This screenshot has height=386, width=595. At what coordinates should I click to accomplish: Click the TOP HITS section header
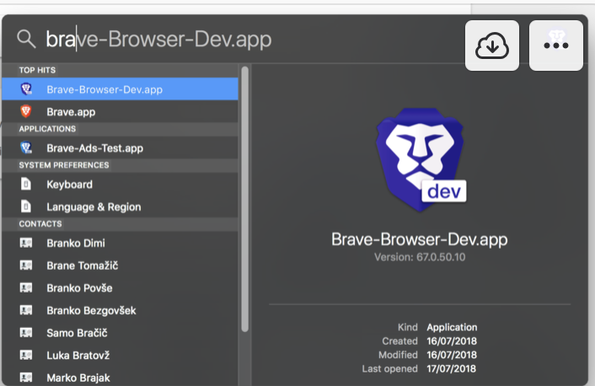(37, 70)
